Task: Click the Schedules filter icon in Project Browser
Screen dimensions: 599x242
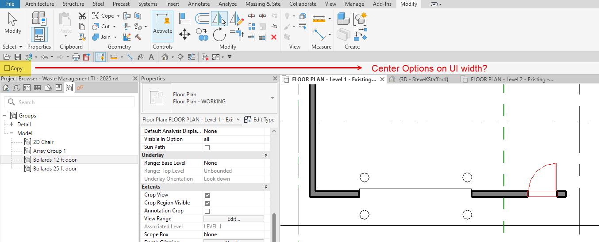Action: tap(37, 87)
